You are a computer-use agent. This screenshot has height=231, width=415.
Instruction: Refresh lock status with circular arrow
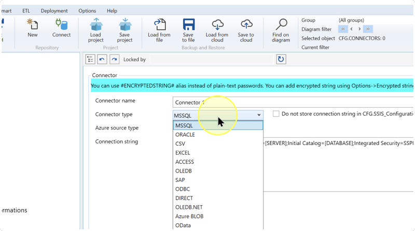point(281,59)
